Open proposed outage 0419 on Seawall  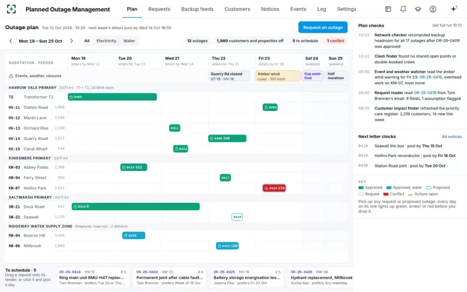(237, 217)
